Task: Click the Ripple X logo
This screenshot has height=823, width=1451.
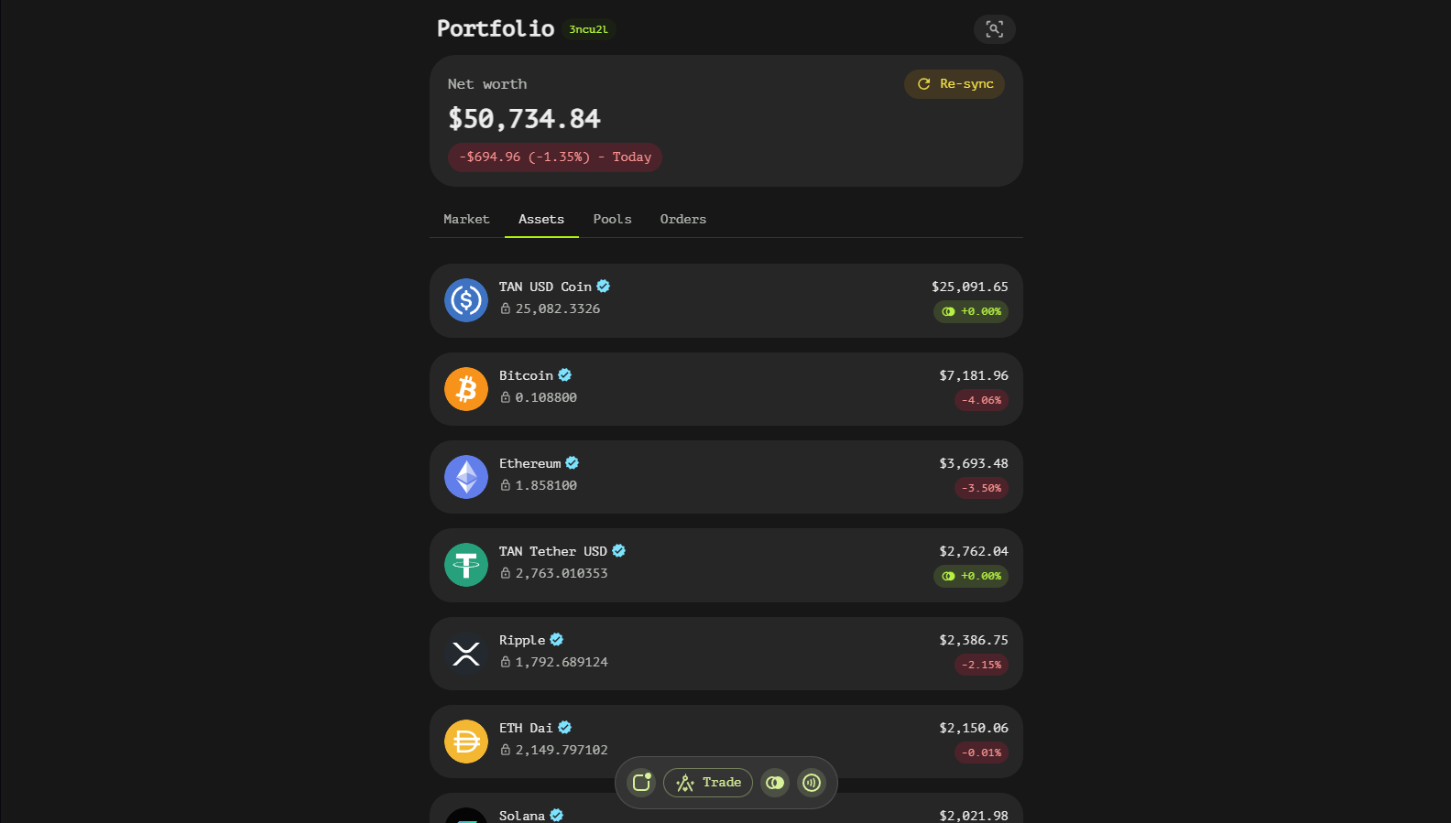Action: coord(466,654)
